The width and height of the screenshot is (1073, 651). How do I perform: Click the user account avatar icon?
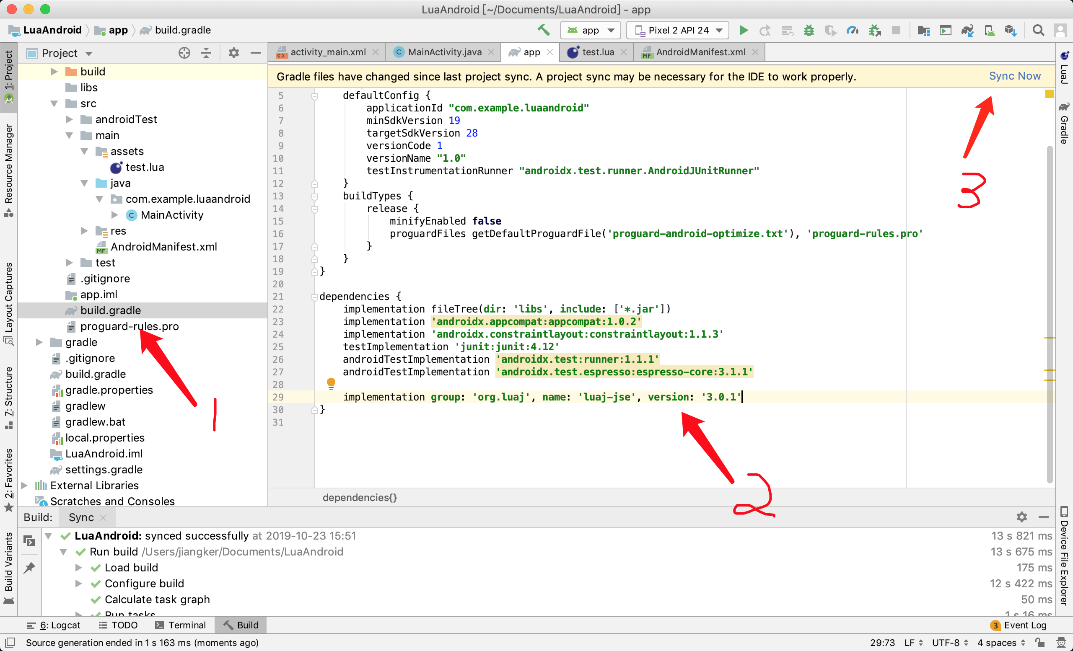click(x=1060, y=30)
